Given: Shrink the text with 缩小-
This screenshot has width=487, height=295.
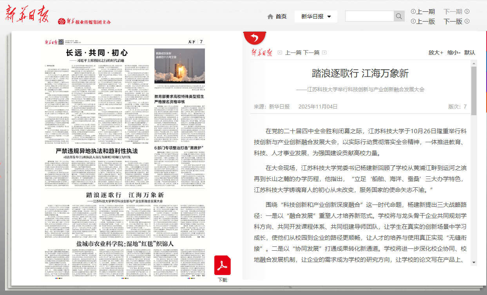Looking at the screenshot, I should 454,52.
